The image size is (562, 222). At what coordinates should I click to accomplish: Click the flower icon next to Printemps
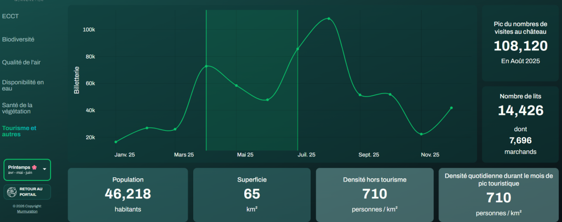click(x=35, y=167)
